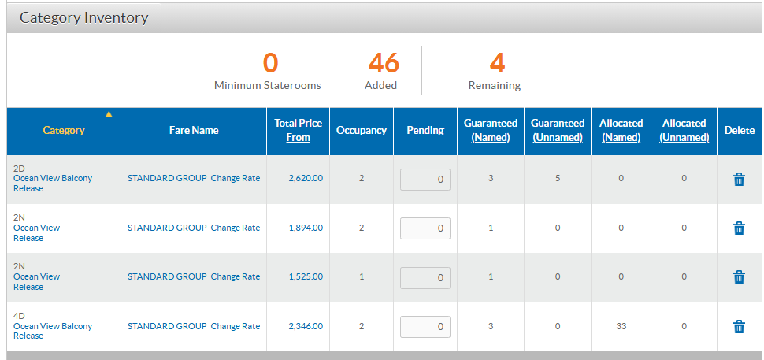
Task: Toggle the Category column sort arrow
Action: pos(109,114)
